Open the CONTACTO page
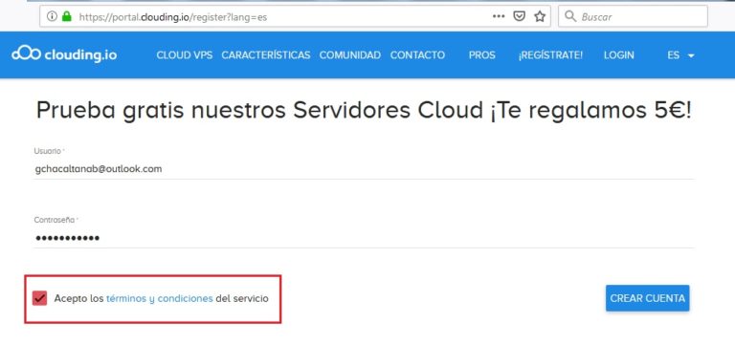Screen dimensions: 735x345 point(417,55)
